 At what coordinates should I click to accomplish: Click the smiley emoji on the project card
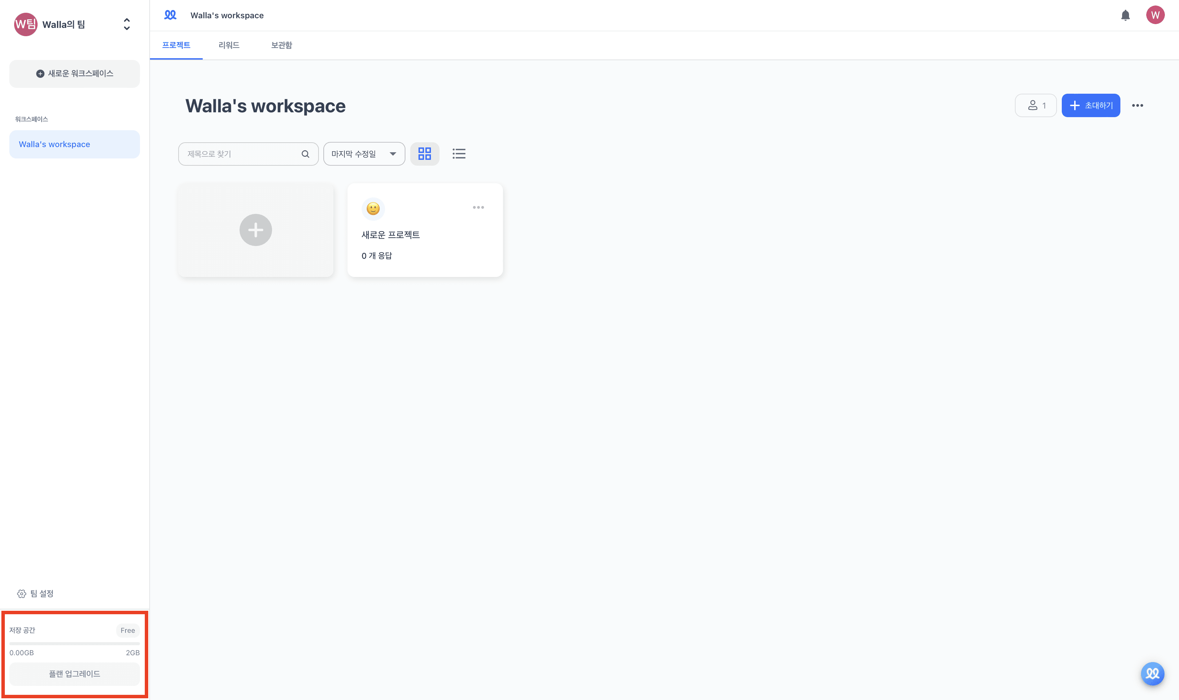(373, 208)
